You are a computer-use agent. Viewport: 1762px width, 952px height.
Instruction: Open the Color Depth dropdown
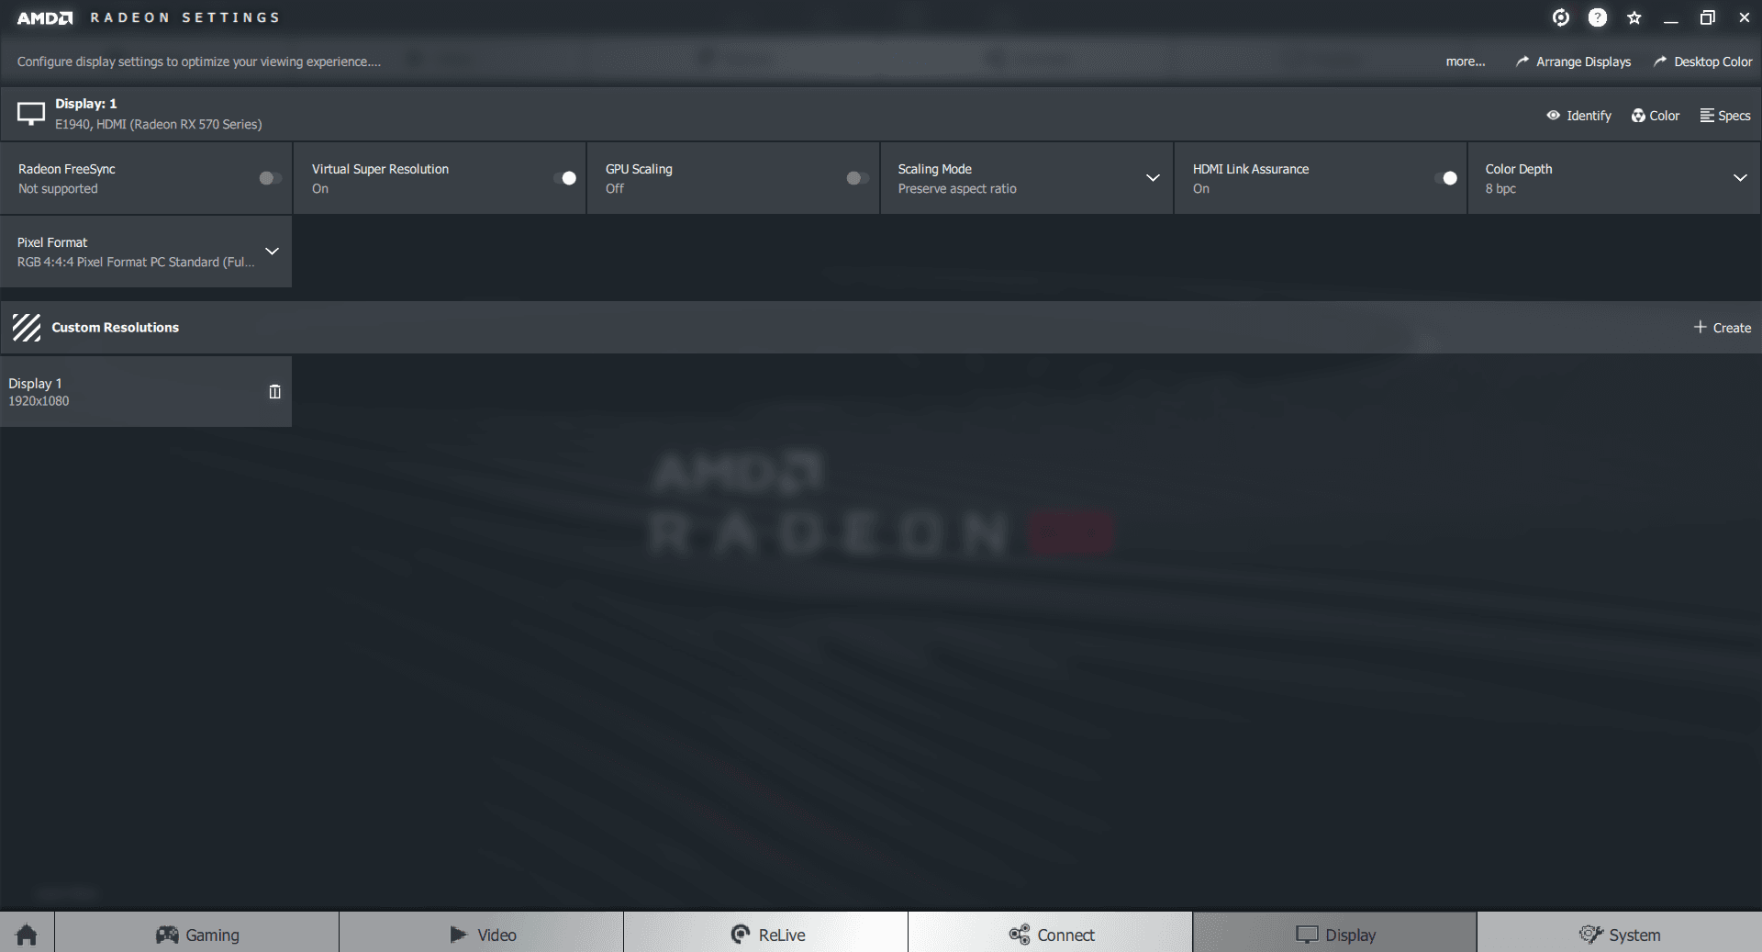click(x=1741, y=178)
